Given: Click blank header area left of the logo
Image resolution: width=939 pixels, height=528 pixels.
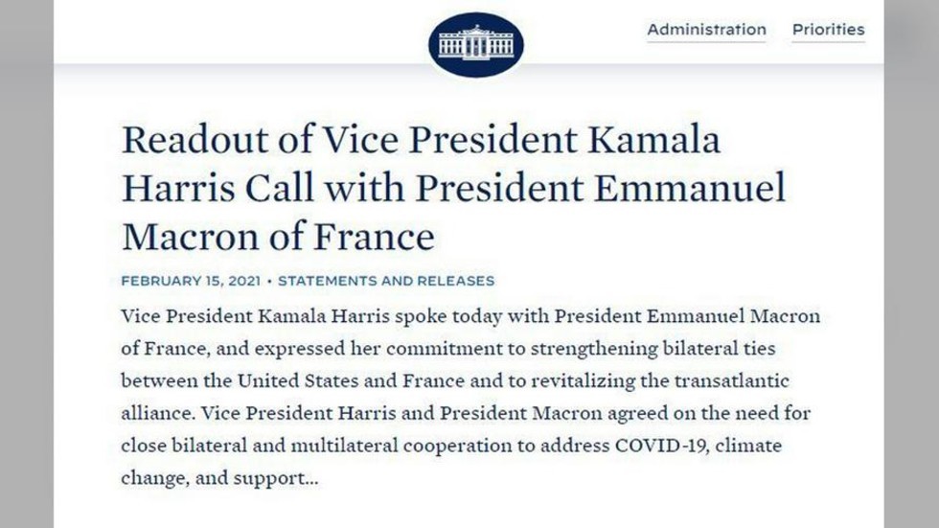Looking at the screenshot, I should (240, 31).
